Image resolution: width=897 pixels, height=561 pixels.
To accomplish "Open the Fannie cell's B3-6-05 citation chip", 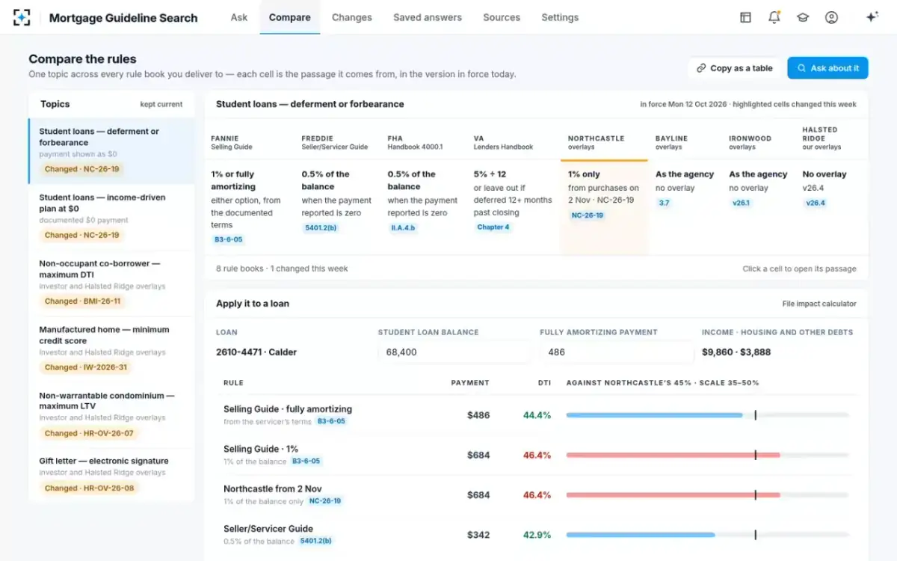I will tap(228, 239).
